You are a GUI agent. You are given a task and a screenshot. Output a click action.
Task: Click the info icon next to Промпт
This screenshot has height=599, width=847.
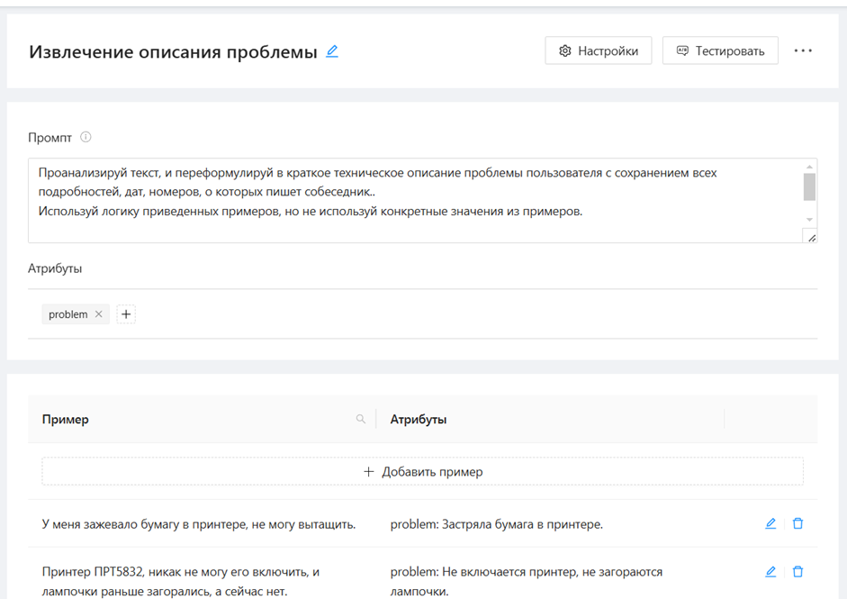click(86, 137)
